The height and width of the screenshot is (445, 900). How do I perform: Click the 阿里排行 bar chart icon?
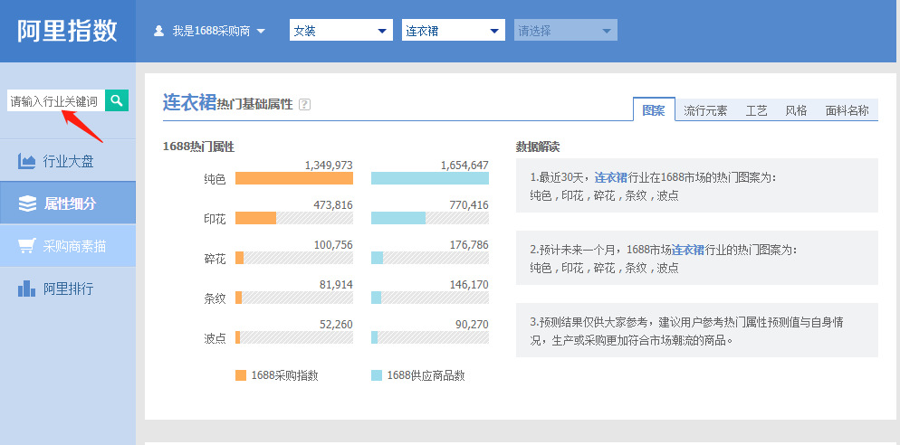coord(27,289)
